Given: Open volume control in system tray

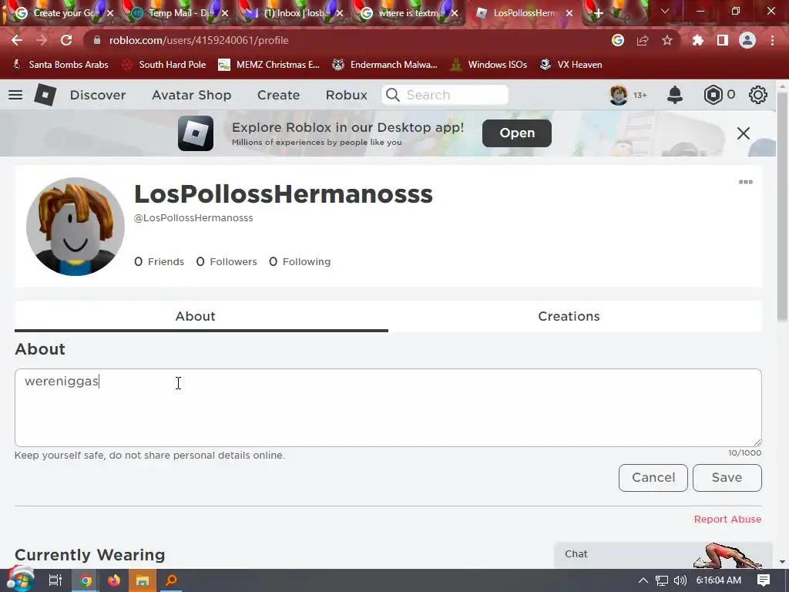Looking at the screenshot, I should tap(680, 580).
